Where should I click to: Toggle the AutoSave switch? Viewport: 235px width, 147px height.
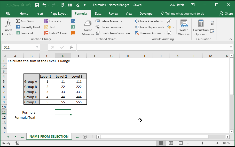(26, 5)
